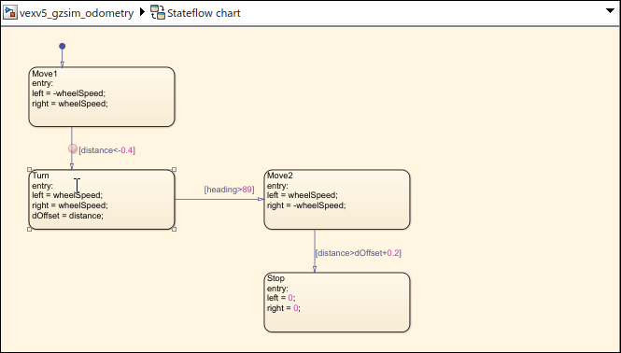Select the transition arrow from Turn to Move2

coord(219,199)
